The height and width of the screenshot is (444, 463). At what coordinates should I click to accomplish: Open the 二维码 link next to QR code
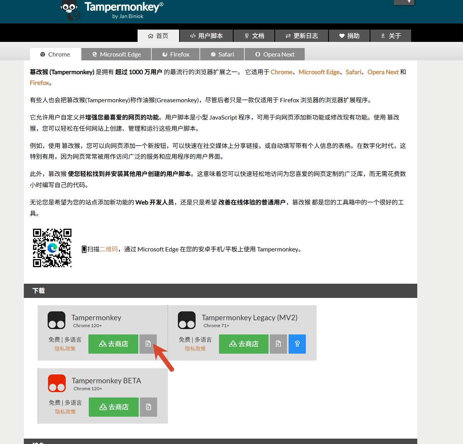(x=109, y=249)
